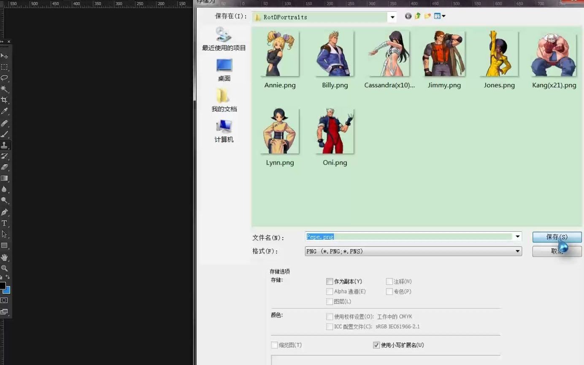Image resolution: width=584 pixels, height=365 pixels.
Task: Expand the 文件名 filename history dropdown
Action: coord(517,237)
